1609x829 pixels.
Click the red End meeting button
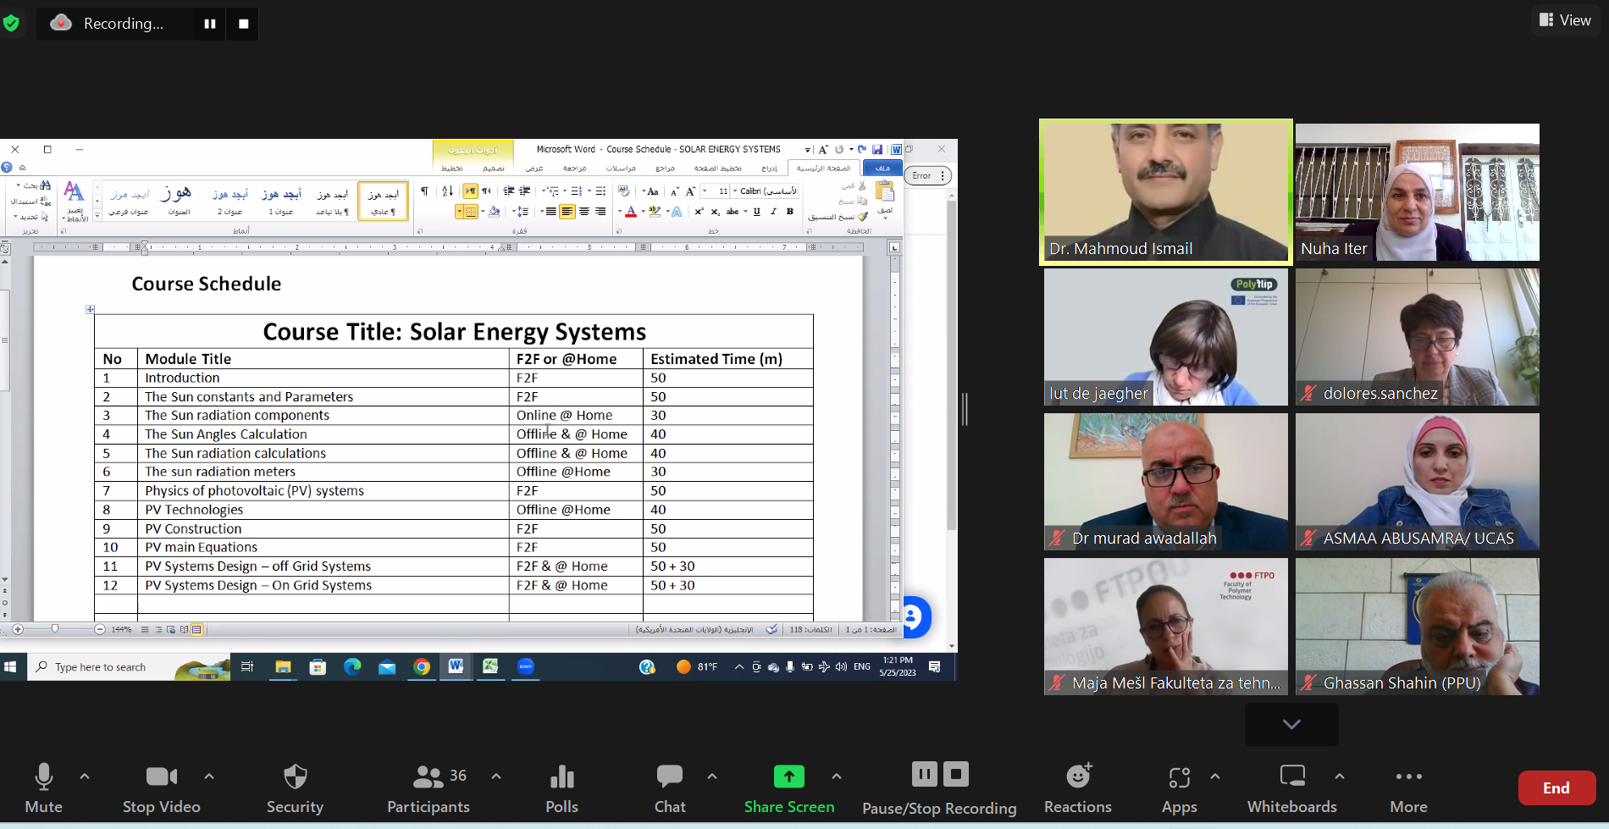tap(1556, 788)
